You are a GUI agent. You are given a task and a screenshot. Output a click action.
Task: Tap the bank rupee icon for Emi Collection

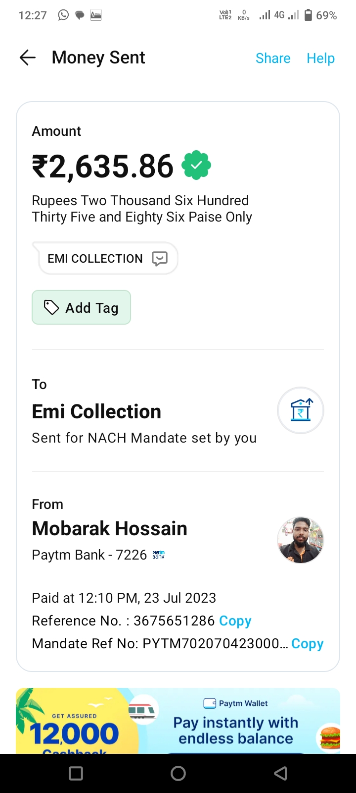click(301, 410)
